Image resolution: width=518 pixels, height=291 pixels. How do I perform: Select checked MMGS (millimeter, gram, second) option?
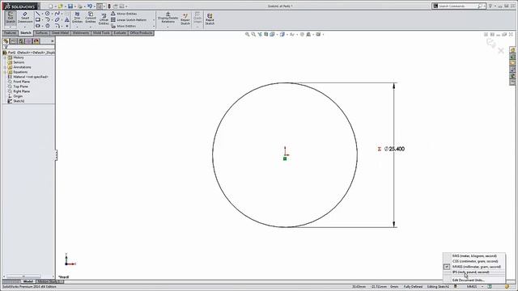pos(474,267)
